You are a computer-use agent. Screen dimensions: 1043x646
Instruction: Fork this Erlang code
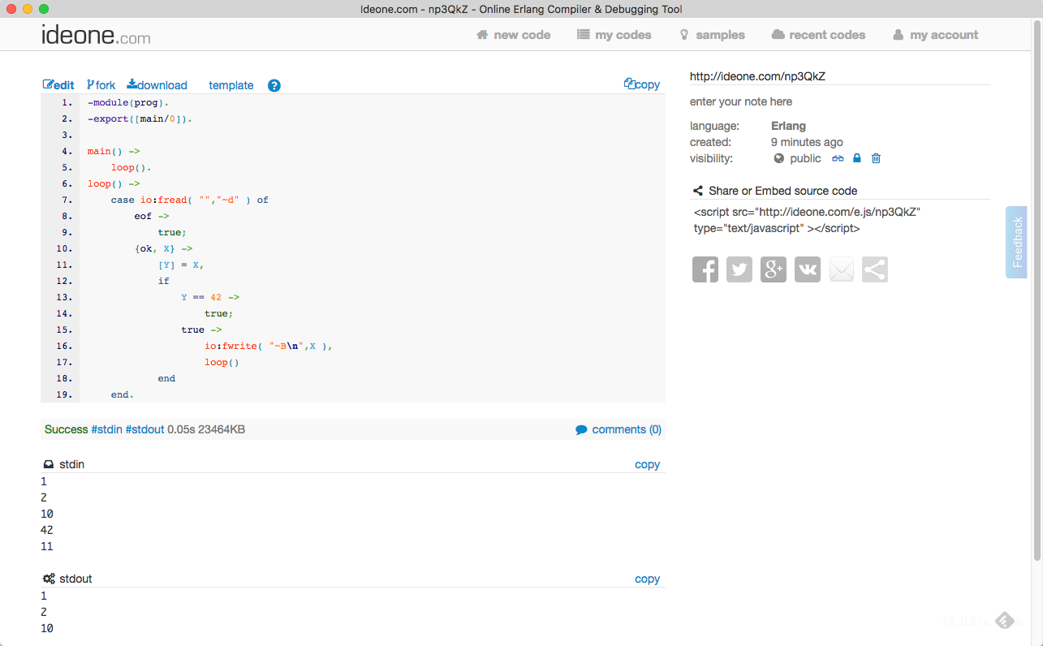101,85
